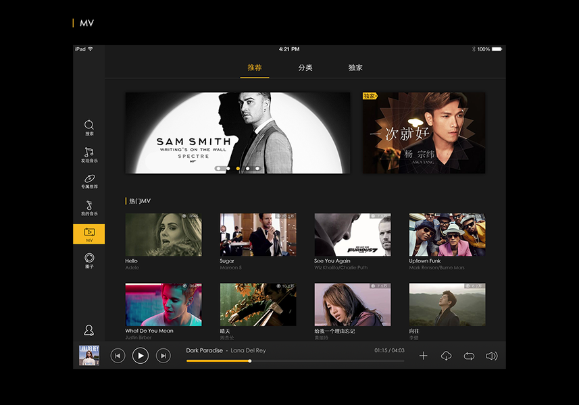Open the Uptown Funk video thumbnail
This screenshot has height=405, width=579.
(447, 235)
